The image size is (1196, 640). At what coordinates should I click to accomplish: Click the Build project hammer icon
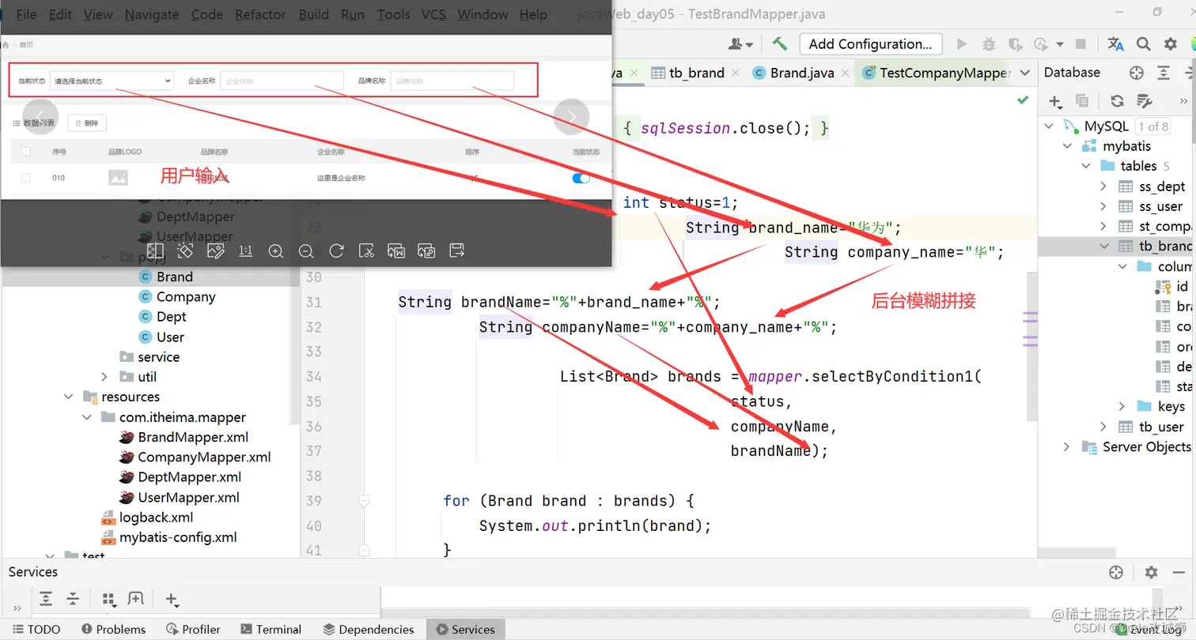780,44
